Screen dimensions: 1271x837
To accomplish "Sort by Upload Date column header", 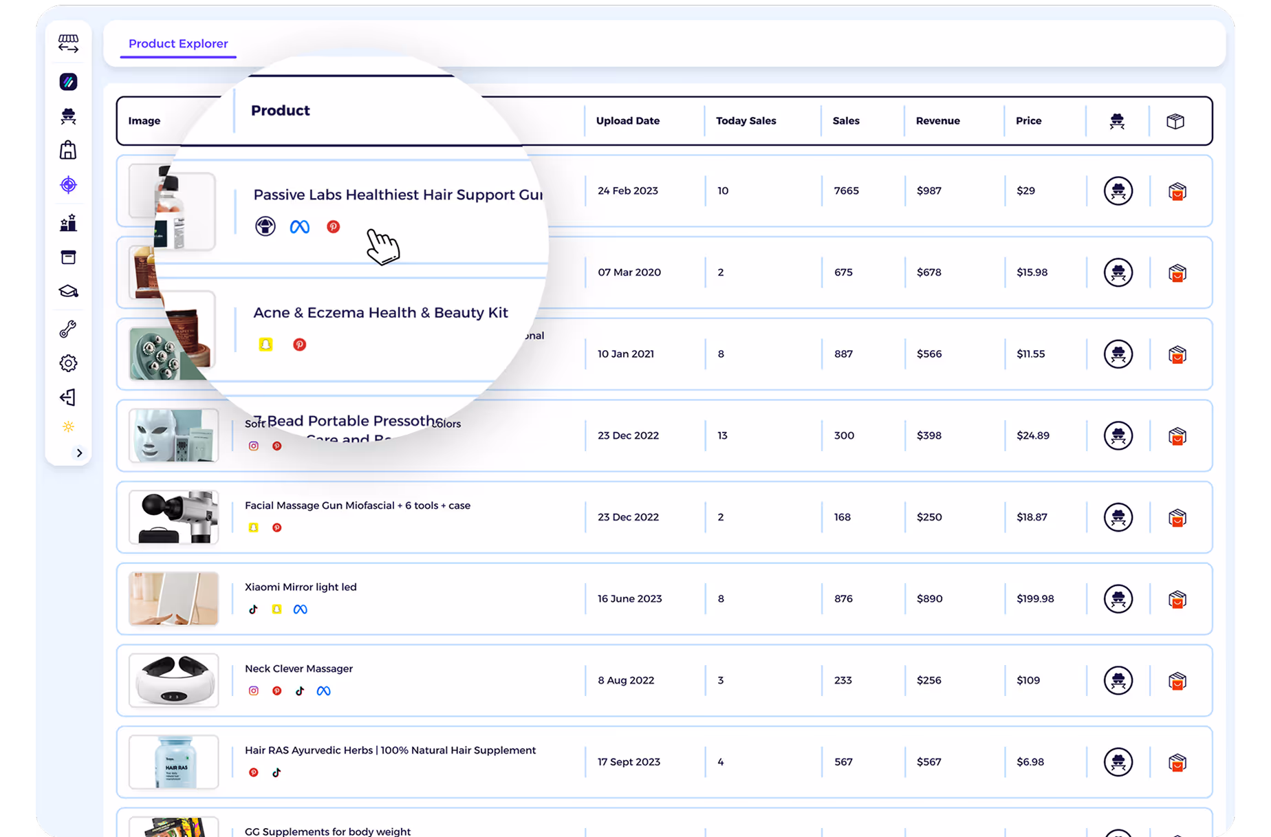I will point(628,121).
